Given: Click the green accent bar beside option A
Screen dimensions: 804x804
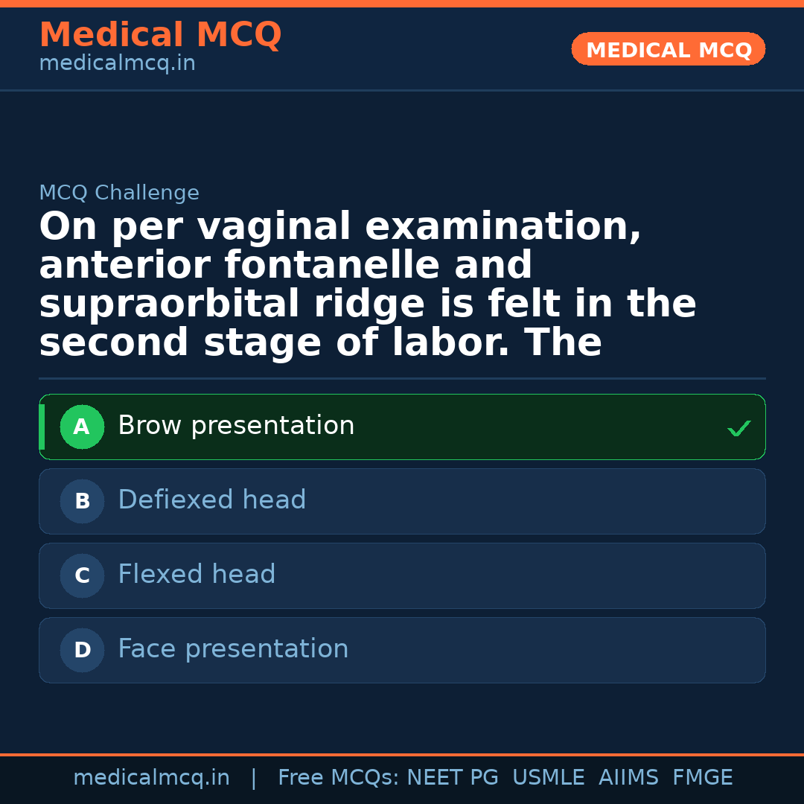Looking at the screenshot, I should (41, 427).
